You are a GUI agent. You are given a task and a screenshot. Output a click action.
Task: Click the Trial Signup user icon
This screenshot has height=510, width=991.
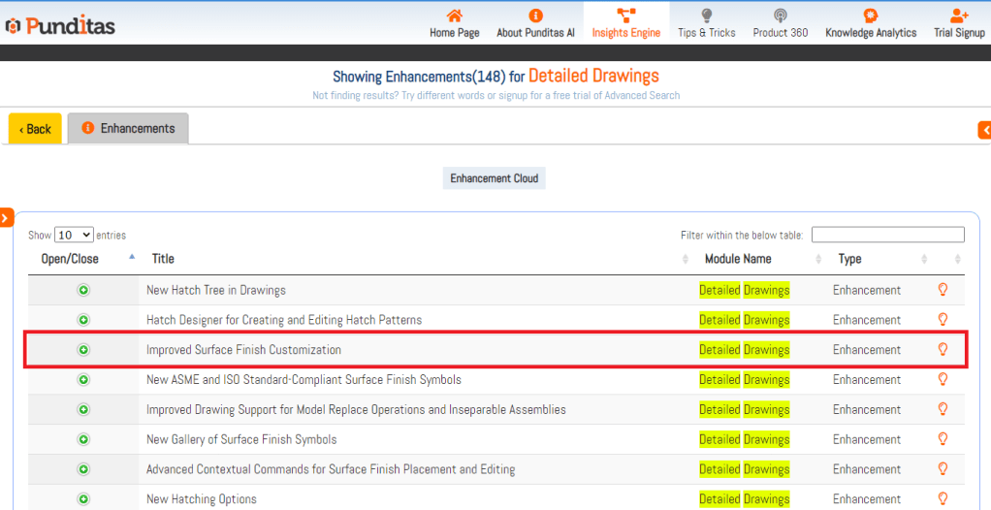coord(959,16)
